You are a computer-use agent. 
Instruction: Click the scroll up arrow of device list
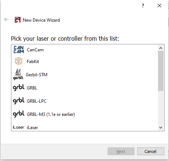coord(161,48)
